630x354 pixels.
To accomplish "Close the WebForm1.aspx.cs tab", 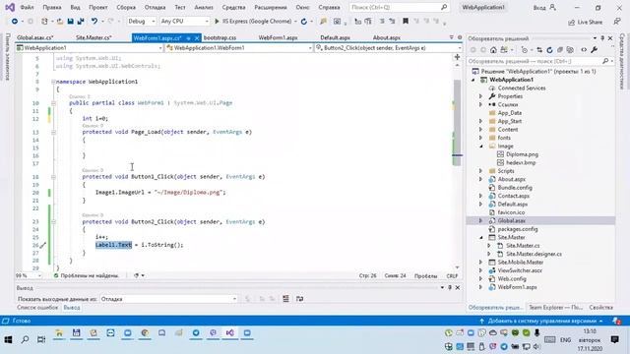I will [x=197, y=38].
